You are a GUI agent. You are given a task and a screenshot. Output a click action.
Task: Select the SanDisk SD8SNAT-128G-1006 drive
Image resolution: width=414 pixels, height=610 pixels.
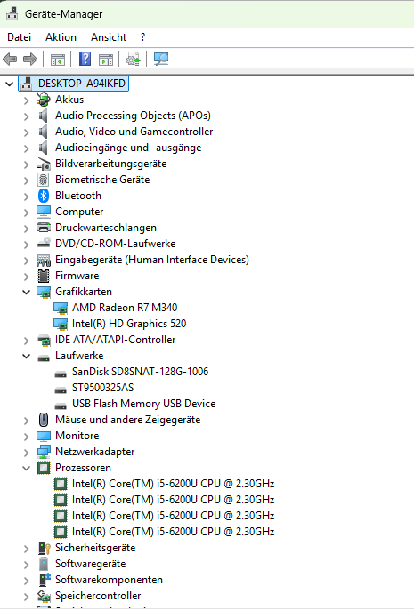[140, 372]
